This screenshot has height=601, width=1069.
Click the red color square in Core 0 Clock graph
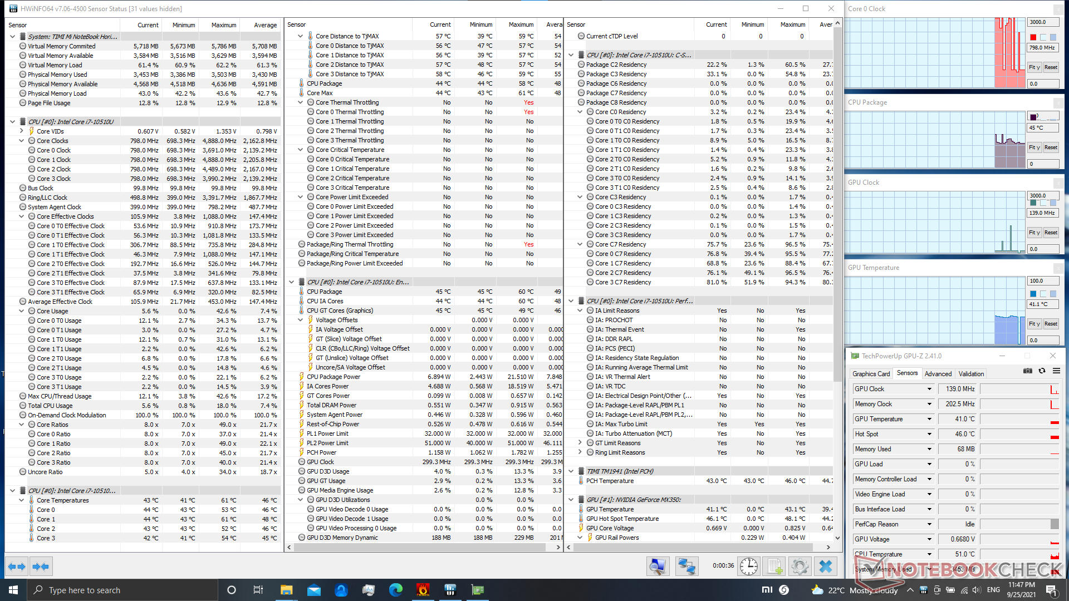coord(1033,37)
